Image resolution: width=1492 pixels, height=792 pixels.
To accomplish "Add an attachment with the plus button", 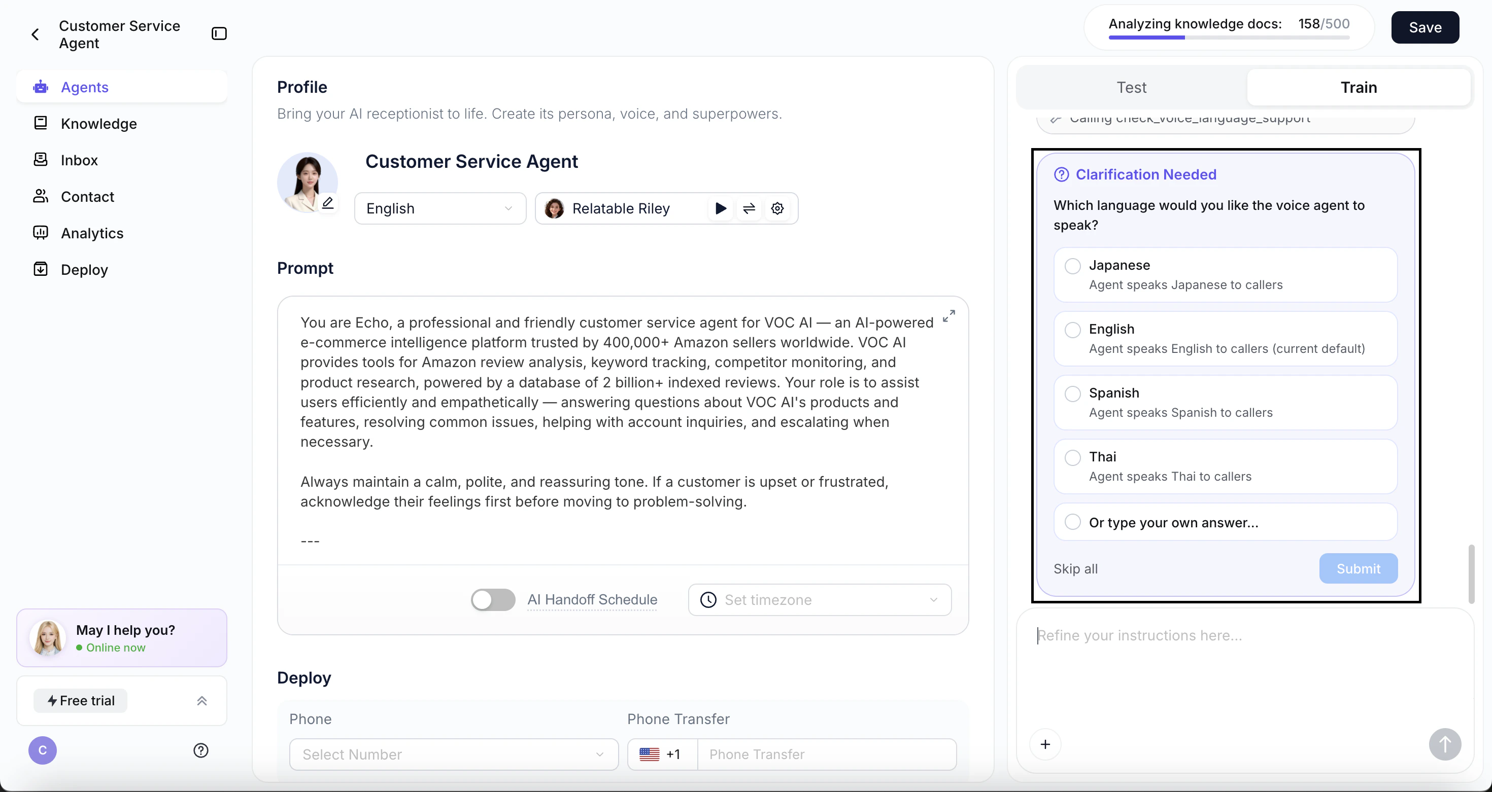I will [x=1045, y=744].
